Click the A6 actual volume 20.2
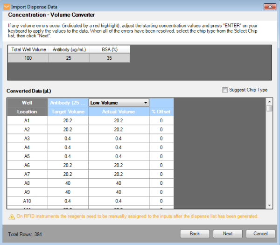280x245 pixels. (x=119, y=165)
